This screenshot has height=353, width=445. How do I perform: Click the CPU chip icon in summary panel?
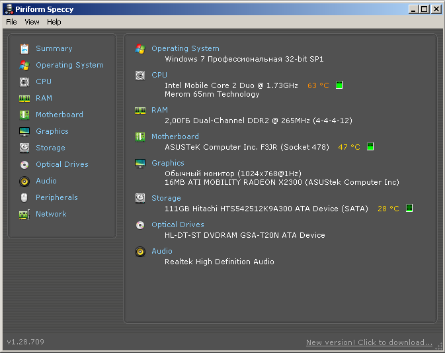pos(140,76)
